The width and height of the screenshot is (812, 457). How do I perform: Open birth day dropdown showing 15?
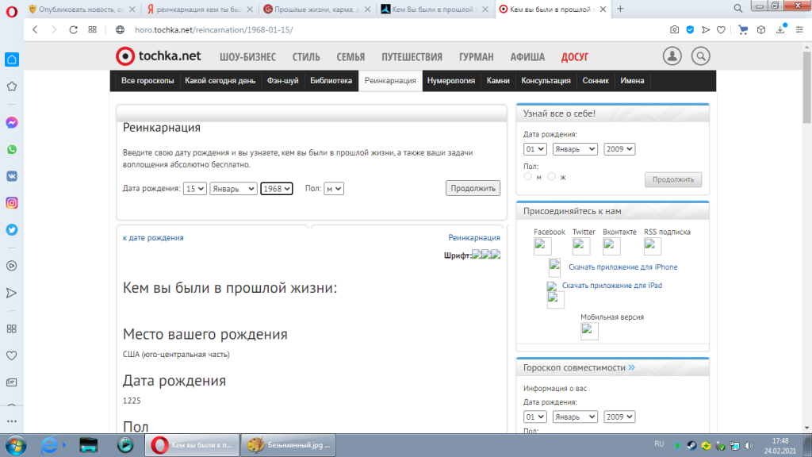(x=195, y=189)
